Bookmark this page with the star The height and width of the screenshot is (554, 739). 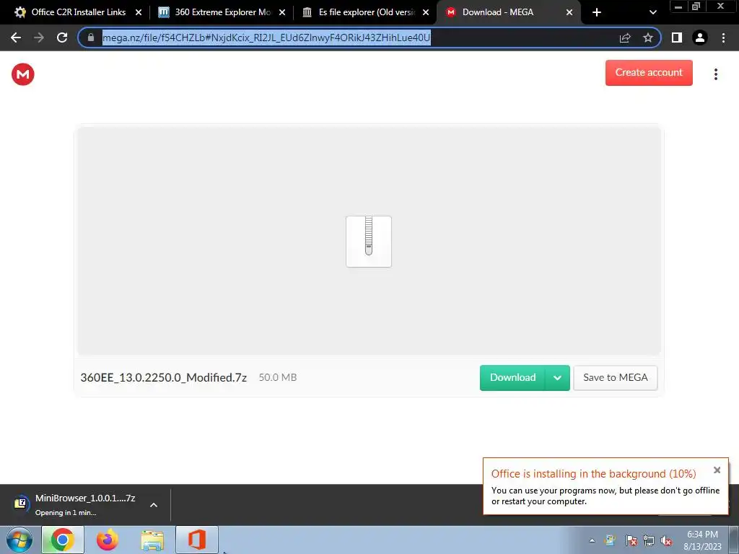pyautogui.click(x=648, y=38)
